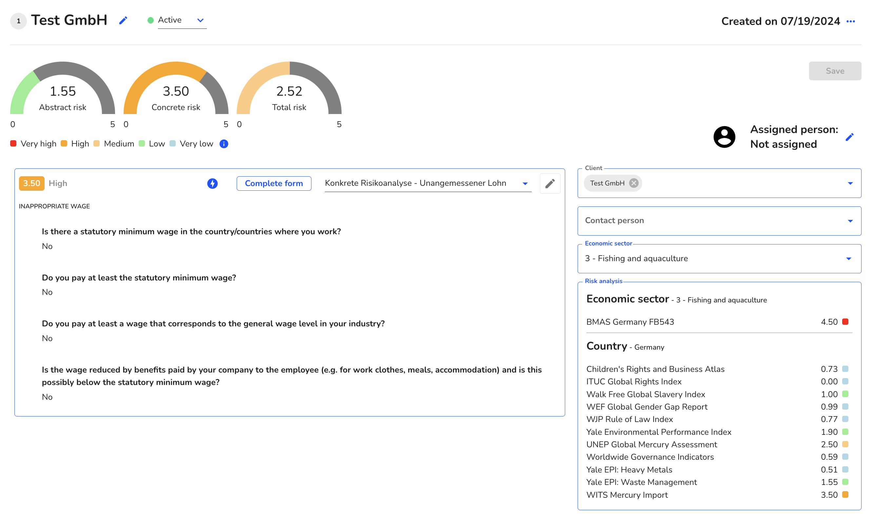Click the Complete form button

(x=273, y=183)
